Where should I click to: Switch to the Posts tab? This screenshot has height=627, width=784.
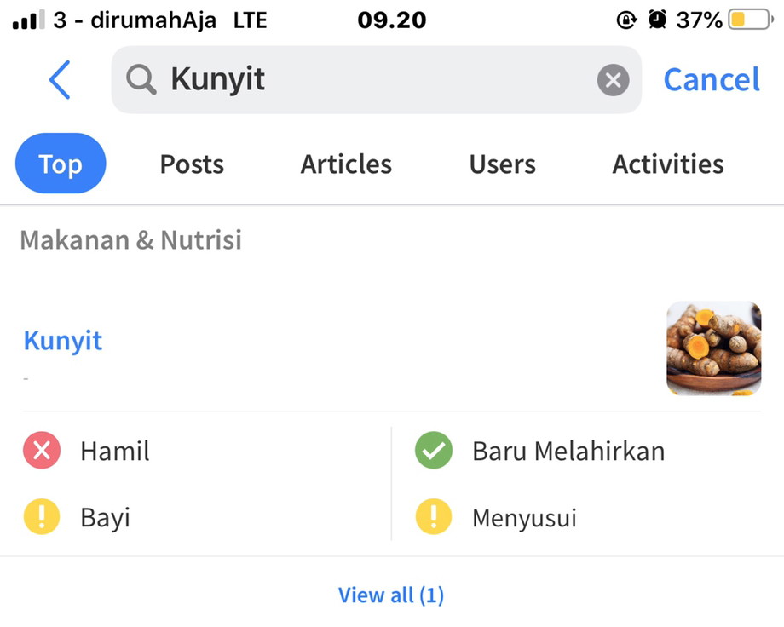point(192,164)
